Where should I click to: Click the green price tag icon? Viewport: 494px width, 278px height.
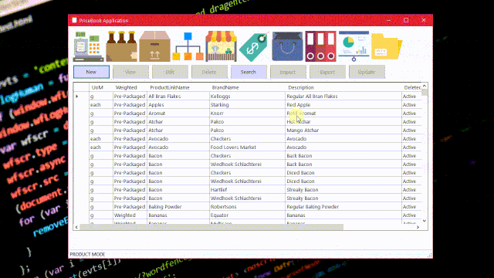point(254,46)
